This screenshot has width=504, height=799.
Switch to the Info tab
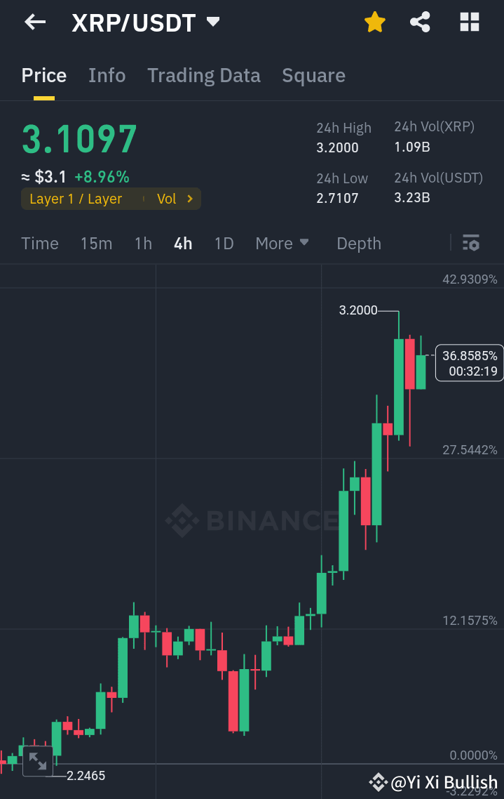[x=107, y=75]
